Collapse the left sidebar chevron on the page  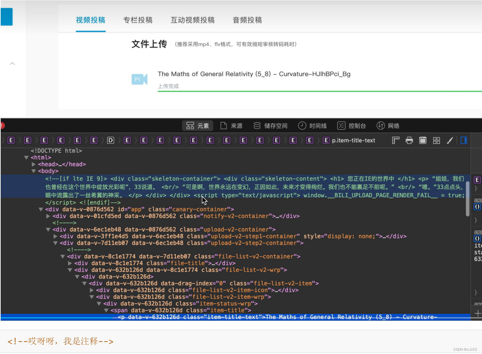point(12,64)
